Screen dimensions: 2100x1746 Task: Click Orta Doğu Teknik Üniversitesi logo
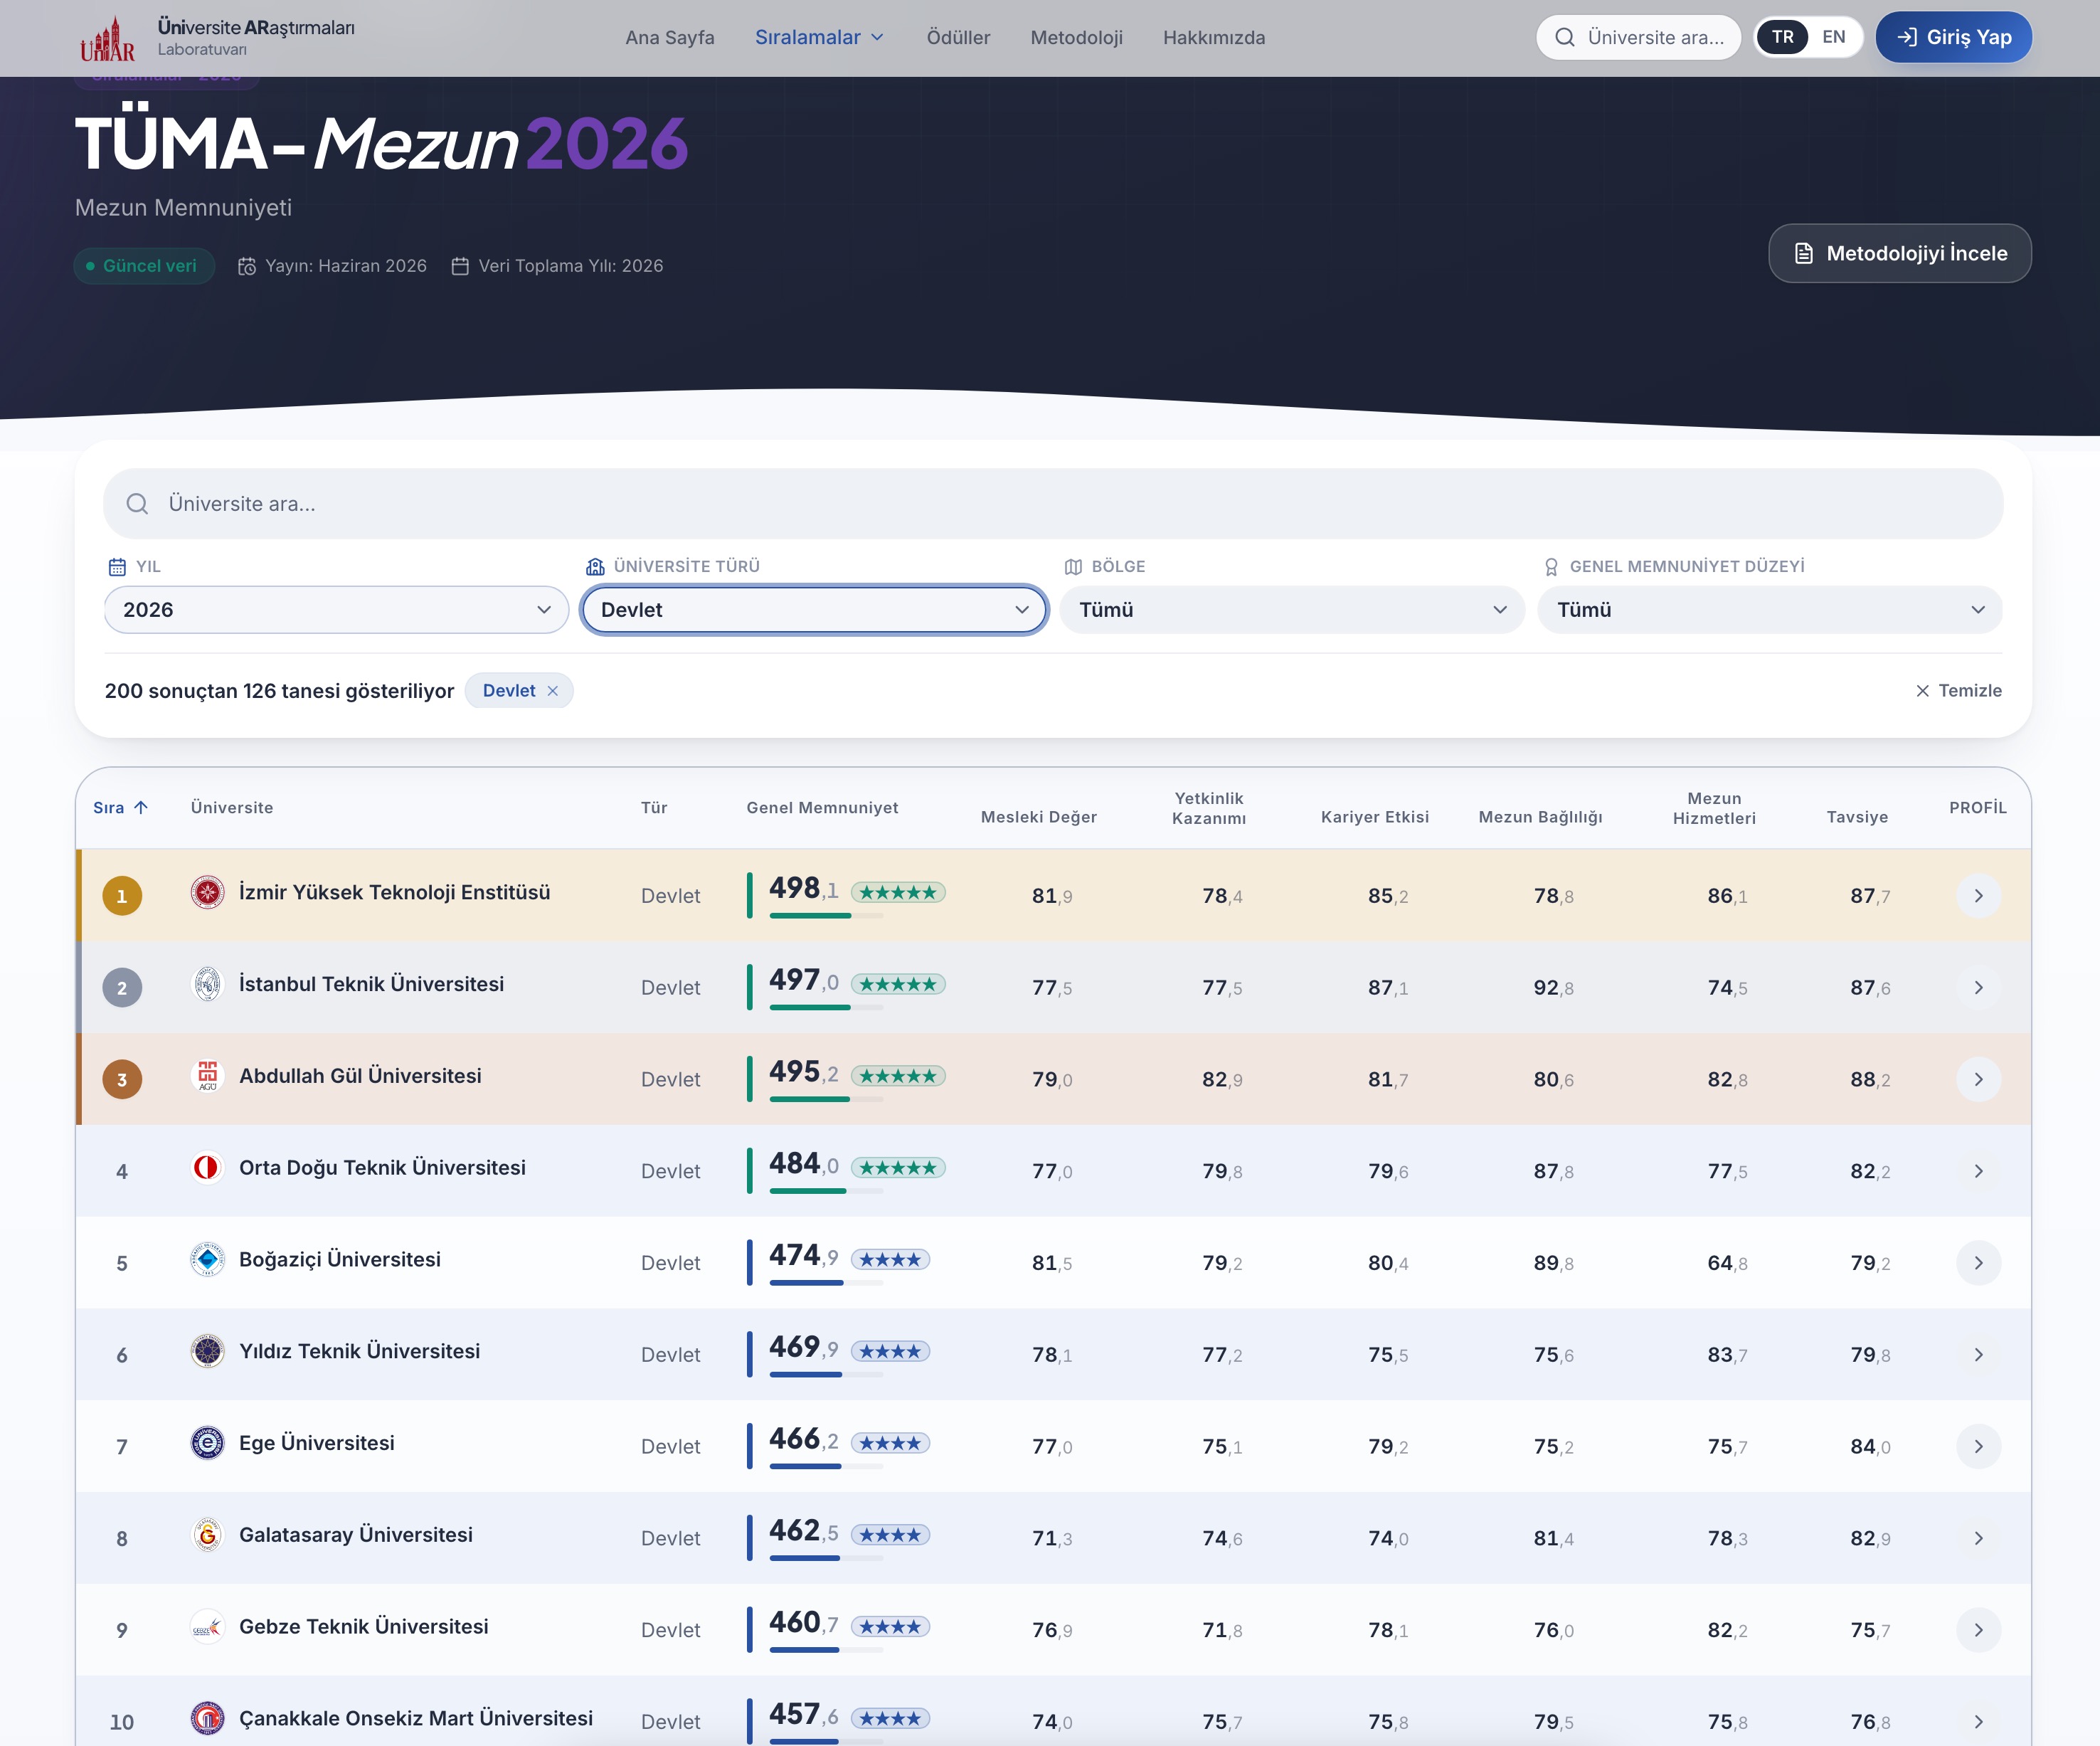point(207,1167)
